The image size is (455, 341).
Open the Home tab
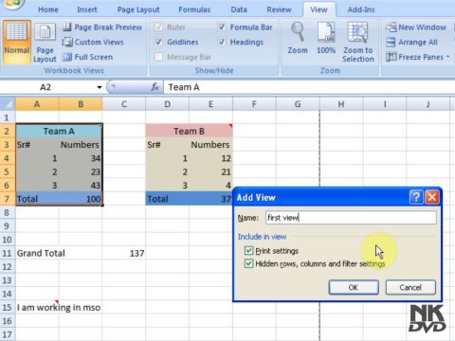point(48,9)
